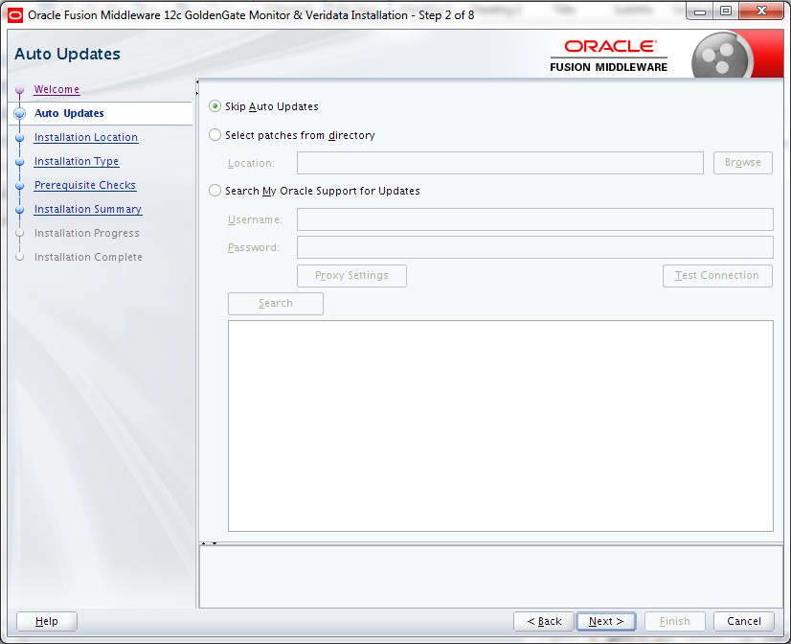Cancel the installation
This screenshot has width=791, height=644.
[x=743, y=621]
